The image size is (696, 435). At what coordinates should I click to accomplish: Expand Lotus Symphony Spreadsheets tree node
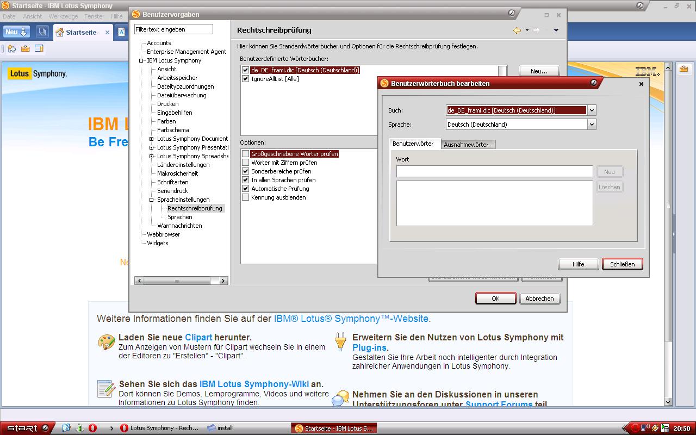[152, 156]
